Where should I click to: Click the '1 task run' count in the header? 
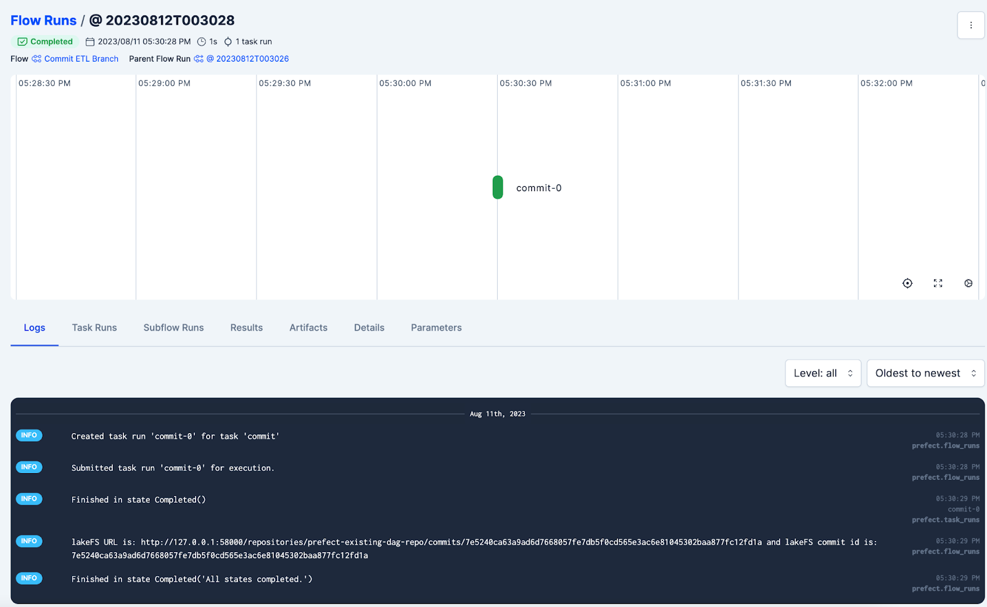[x=254, y=42]
